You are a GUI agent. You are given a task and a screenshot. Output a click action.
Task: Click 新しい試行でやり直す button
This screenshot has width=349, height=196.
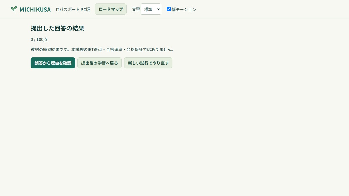148,63
